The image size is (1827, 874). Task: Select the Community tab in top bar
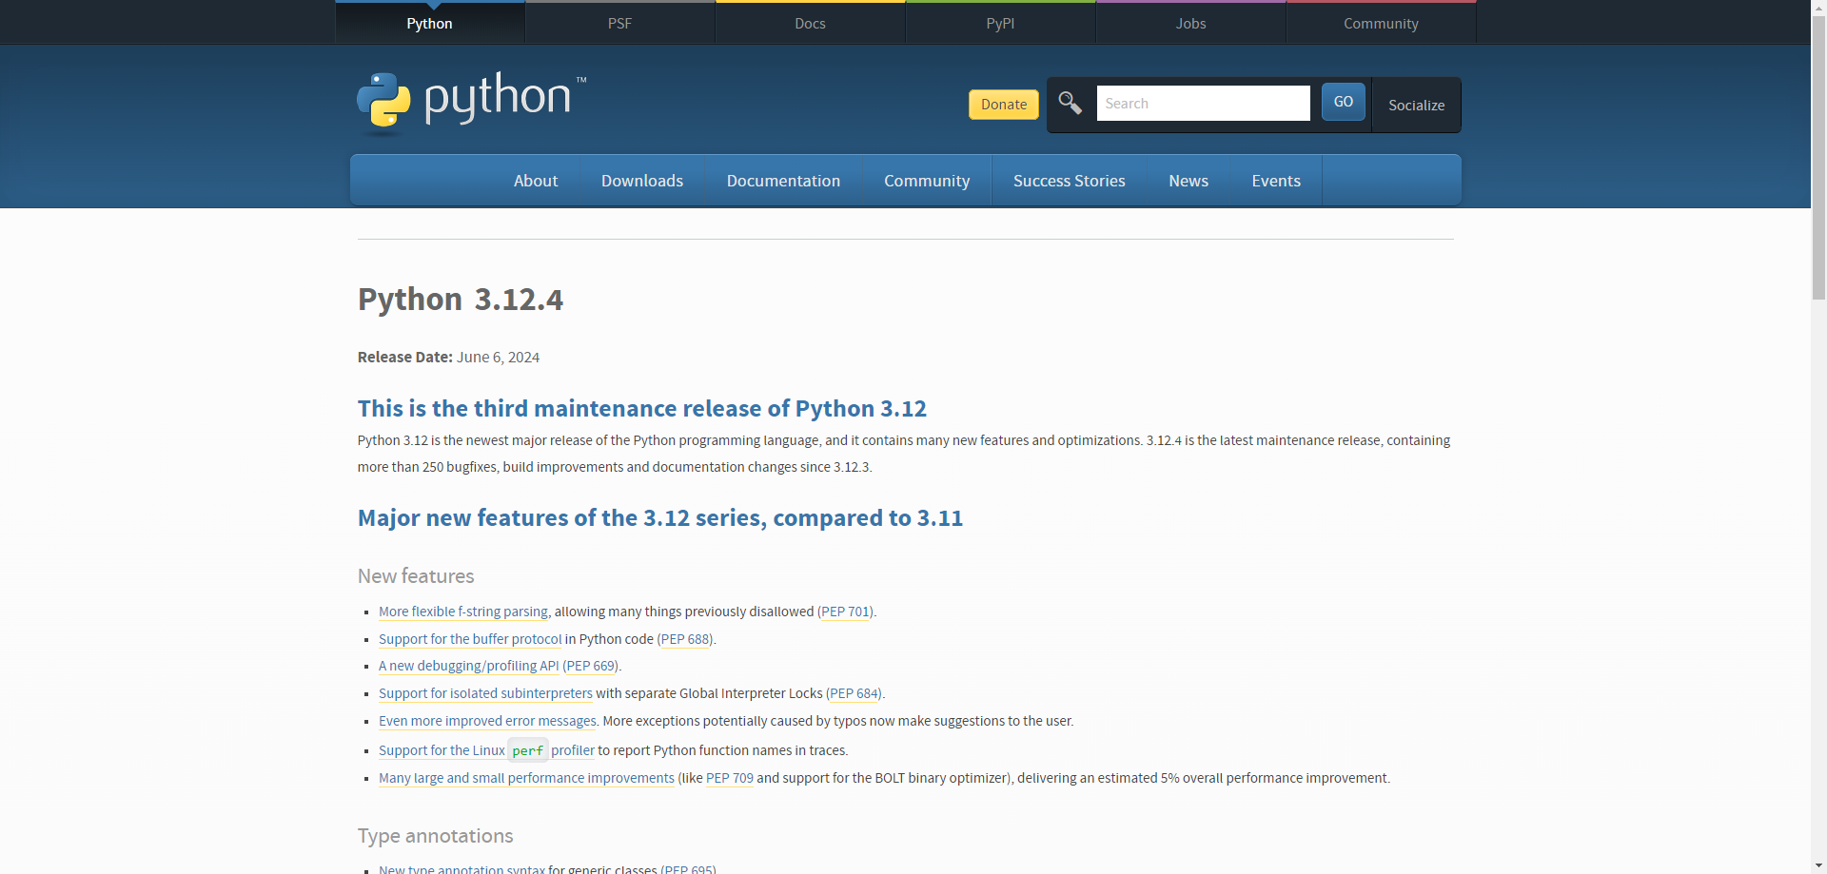pyautogui.click(x=1382, y=23)
